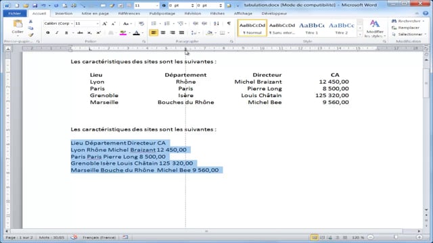Toggle Superscript formatting
This screenshot has height=243, width=433.
pos(99,33)
